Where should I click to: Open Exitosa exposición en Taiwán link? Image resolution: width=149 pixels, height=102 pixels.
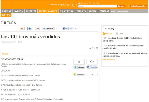point(123,47)
